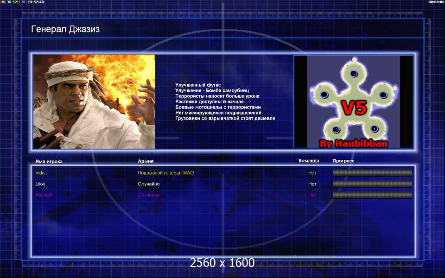This screenshot has height=278, width=445.
Task: Open the V5 map preview thumbnail
Action: [353, 101]
